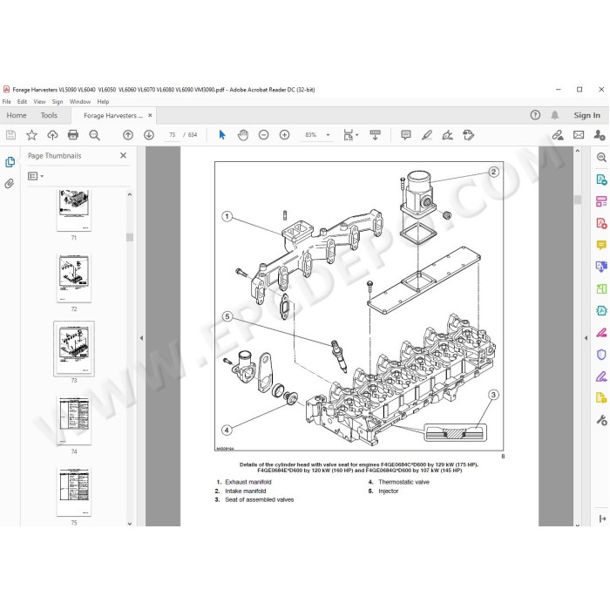Open the File menu
610x610 pixels.
[7, 102]
